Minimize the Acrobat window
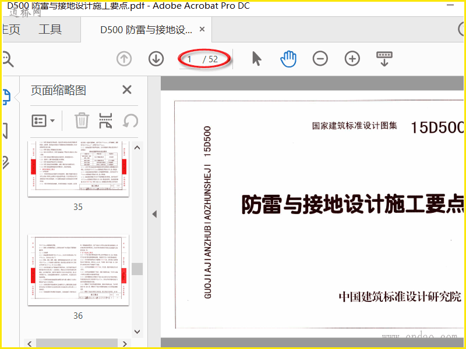 pos(450,5)
